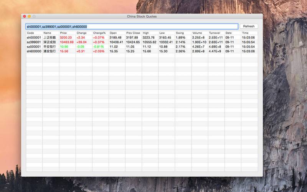307x192 pixels.
Task: Click the title China Stock Quotes
Action: (142, 17)
